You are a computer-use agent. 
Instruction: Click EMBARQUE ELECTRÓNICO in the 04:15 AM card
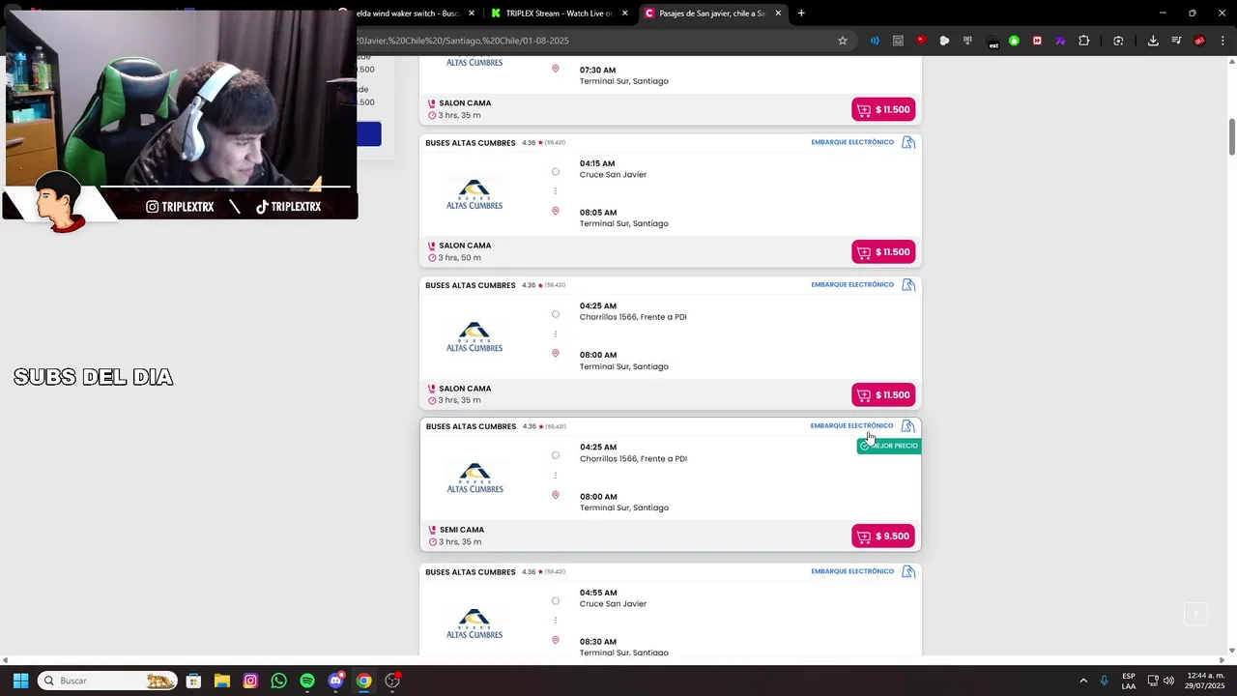click(x=852, y=142)
